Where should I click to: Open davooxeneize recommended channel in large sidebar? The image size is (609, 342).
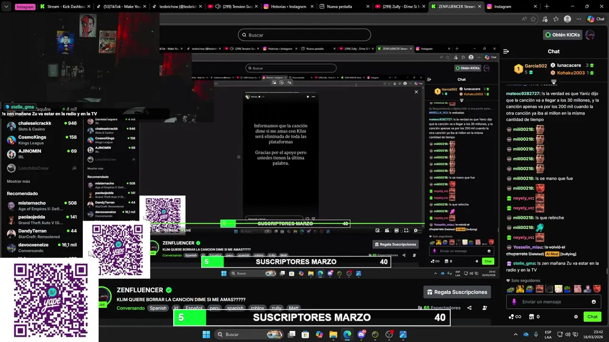42,247
